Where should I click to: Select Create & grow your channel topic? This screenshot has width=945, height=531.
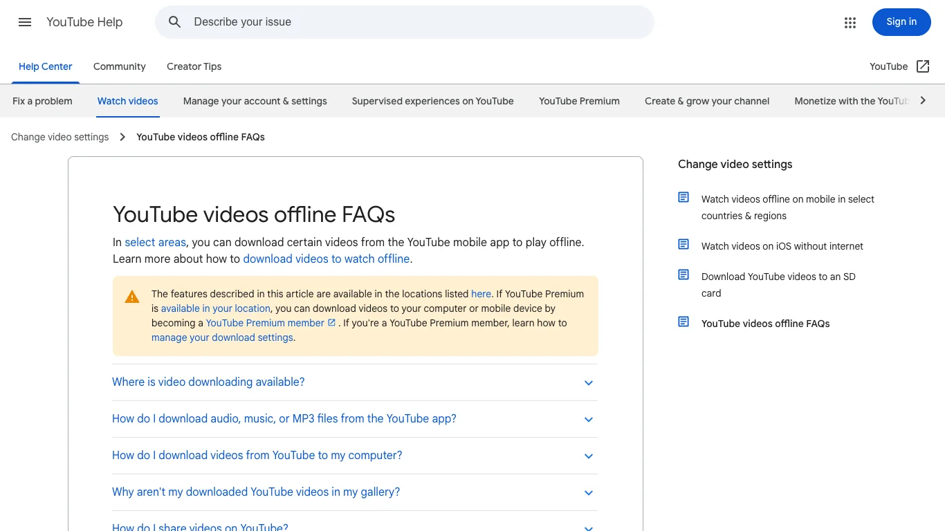pos(707,101)
